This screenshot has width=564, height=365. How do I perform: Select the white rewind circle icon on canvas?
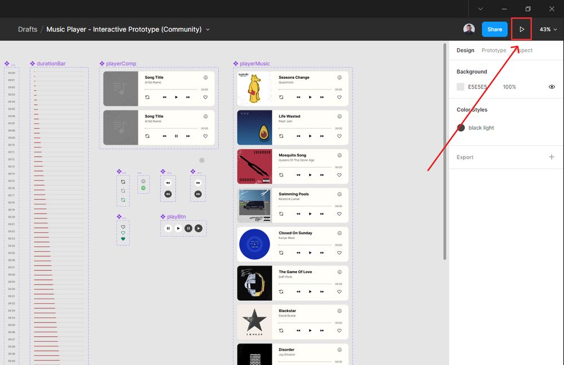point(168,182)
